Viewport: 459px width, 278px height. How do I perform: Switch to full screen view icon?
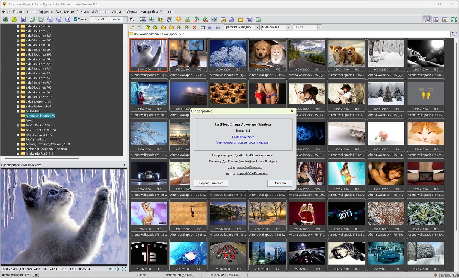point(454,19)
